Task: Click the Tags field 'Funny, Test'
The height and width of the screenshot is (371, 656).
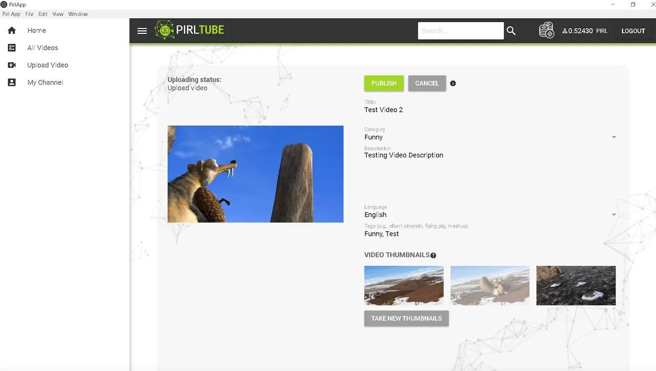Action: pyautogui.click(x=490, y=234)
